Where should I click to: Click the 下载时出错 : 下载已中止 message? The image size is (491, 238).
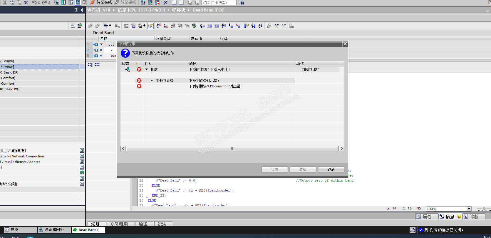click(210, 69)
